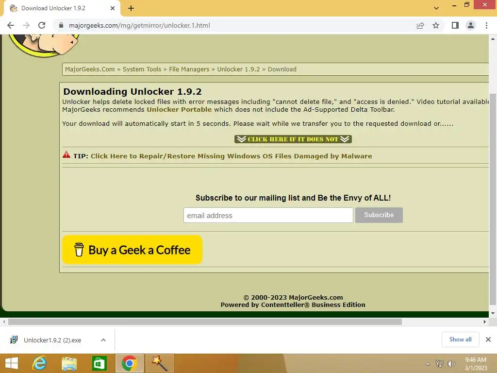Expand the Unlocker1.9.2 (2).exe download options

(103, 340)
